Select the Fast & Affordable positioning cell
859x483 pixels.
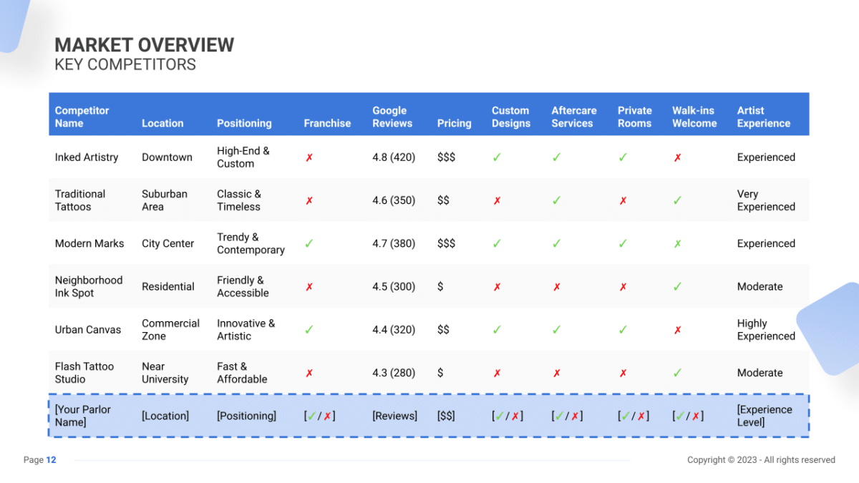point(242,373)
